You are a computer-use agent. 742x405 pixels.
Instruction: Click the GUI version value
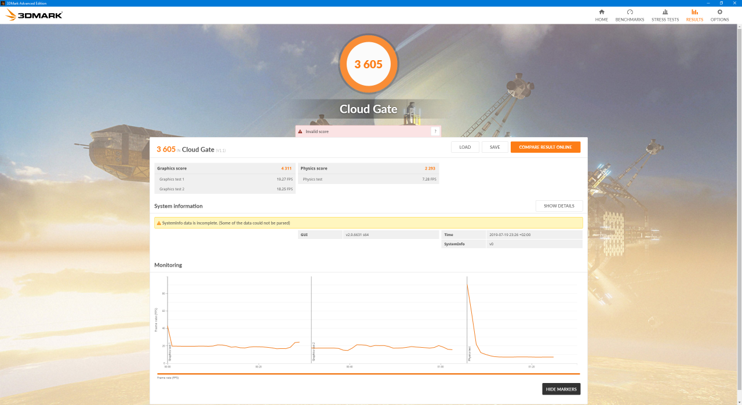pos(357,235)
